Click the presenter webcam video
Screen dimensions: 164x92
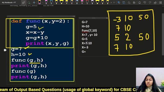coord(150,80)
